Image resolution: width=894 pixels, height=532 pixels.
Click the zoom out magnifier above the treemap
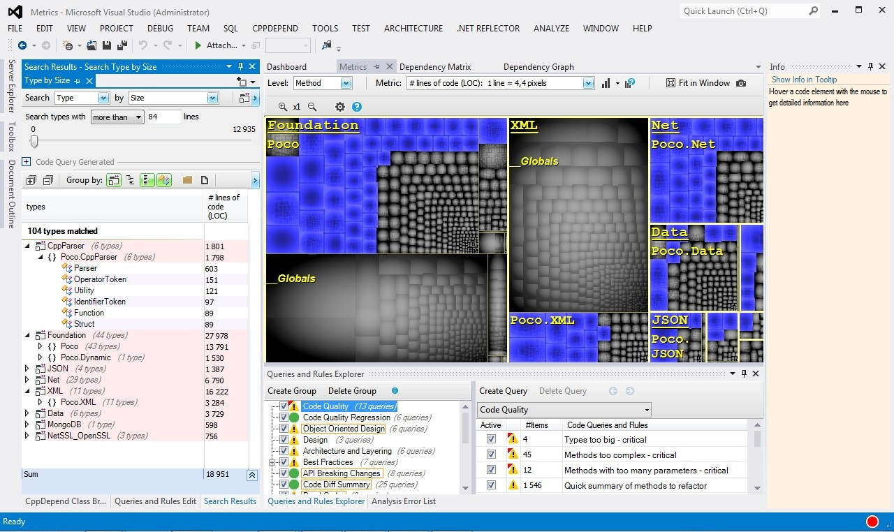click(x=312, y=107)
